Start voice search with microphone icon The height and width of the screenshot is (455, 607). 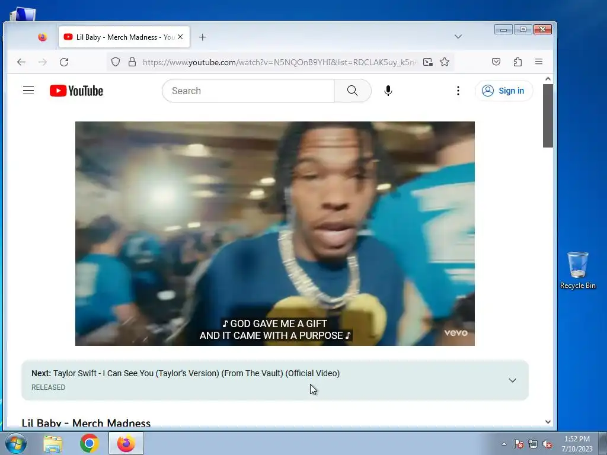click(x=388, y=91)
